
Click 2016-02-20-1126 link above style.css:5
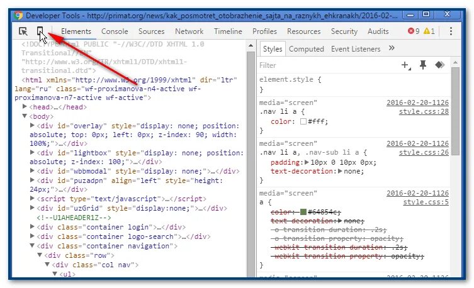point(417,193)
